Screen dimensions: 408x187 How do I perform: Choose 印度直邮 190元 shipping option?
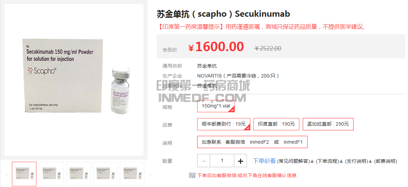click(276, 124)
